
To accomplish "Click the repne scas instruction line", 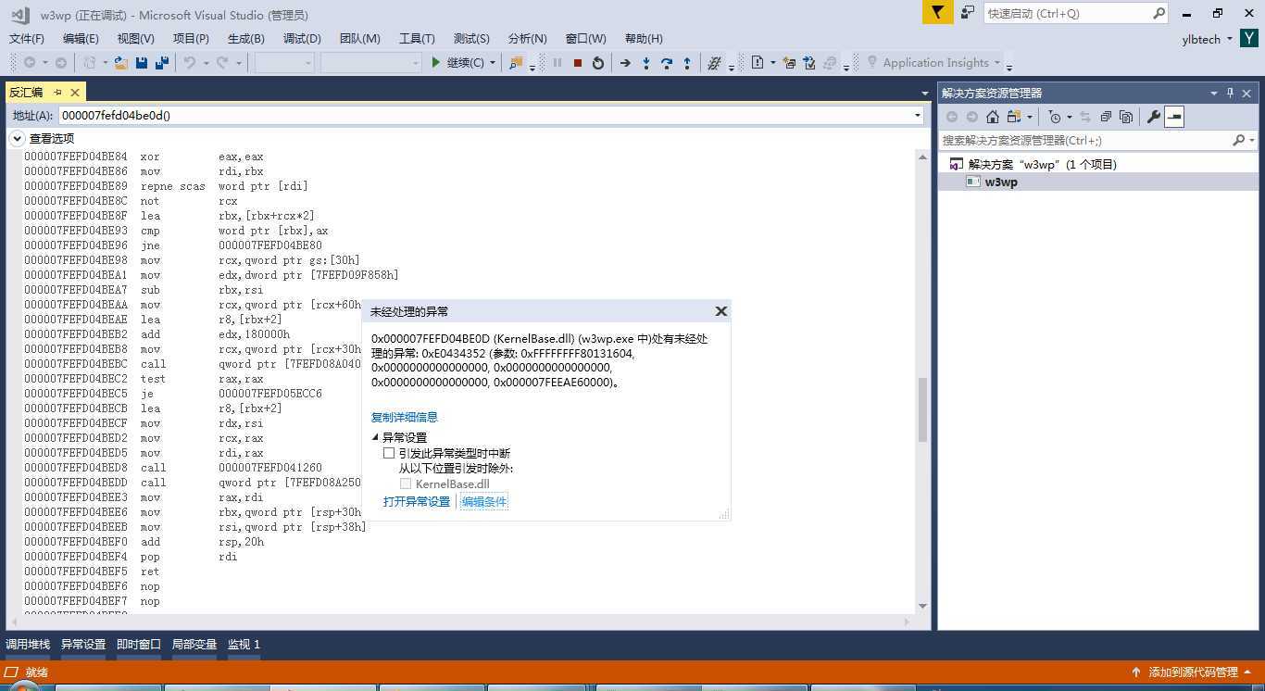I will [167, 186].
